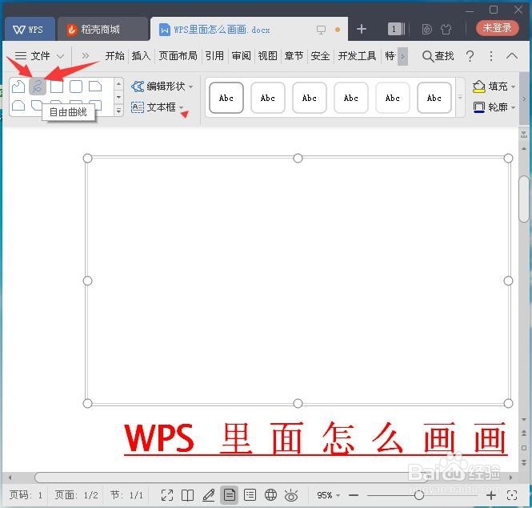Select the two-snipped-corner rectangle in second row

coord(18,105)
